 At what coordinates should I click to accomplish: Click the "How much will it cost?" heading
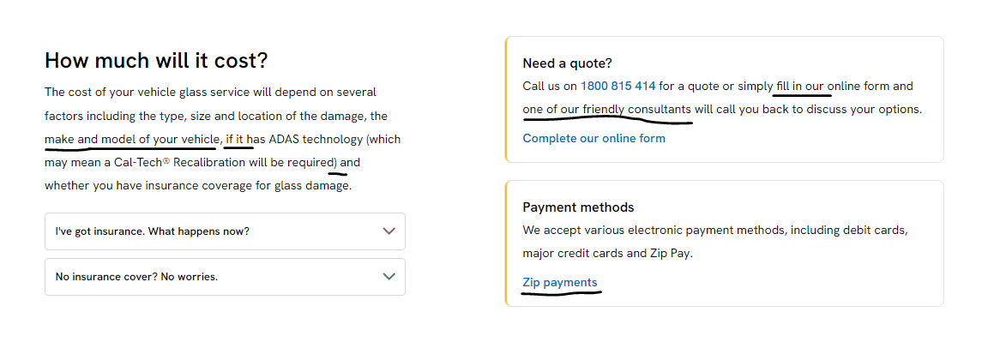click(156, 61)
